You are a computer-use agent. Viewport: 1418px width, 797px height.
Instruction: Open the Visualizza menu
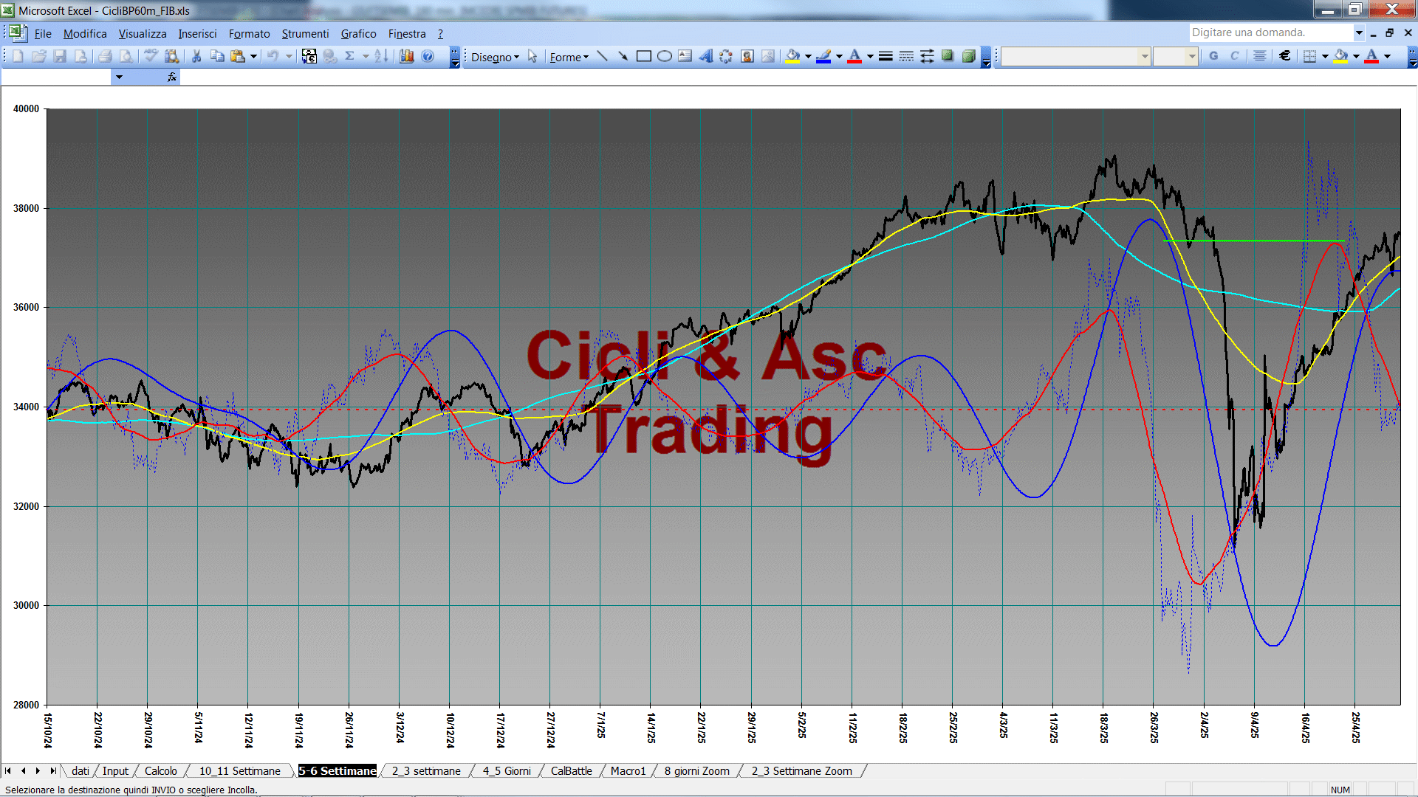pos(143,34)
